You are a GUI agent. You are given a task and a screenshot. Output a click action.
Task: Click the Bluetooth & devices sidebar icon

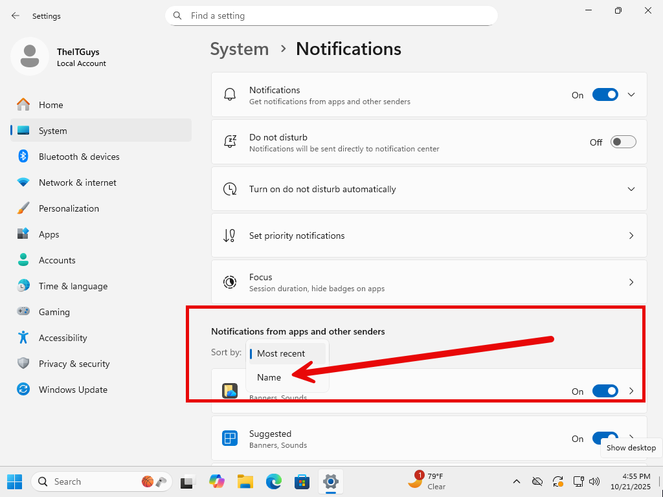click(x=23, y=157)
